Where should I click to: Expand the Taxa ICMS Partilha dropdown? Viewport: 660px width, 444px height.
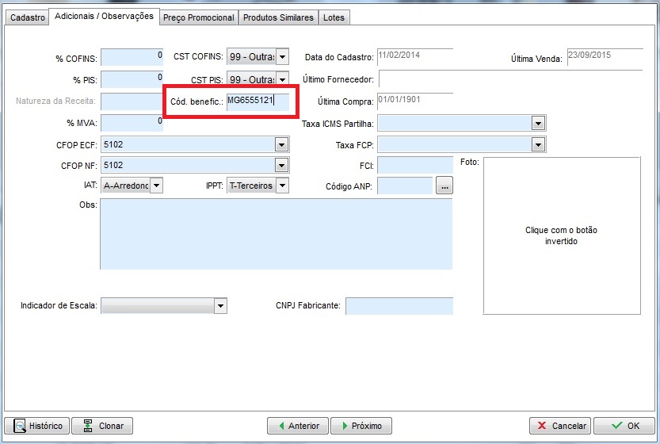(539, 123)
